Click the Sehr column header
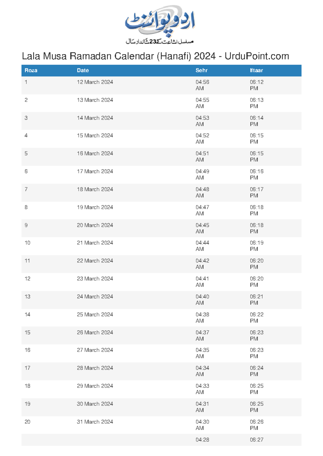Viewport: 323px width, 456px height. point(201,70)
